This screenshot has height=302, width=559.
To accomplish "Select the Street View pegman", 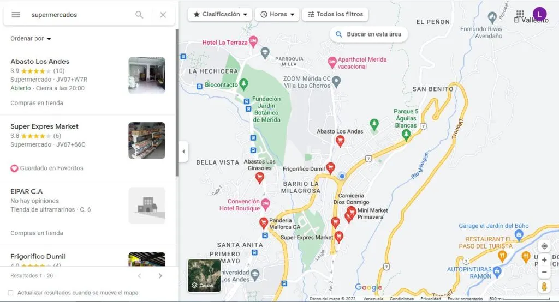I will 544,287.
